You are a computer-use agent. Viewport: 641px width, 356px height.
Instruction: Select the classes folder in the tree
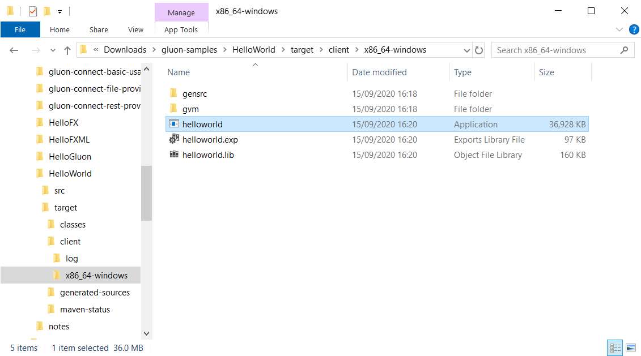click(73, 225)
